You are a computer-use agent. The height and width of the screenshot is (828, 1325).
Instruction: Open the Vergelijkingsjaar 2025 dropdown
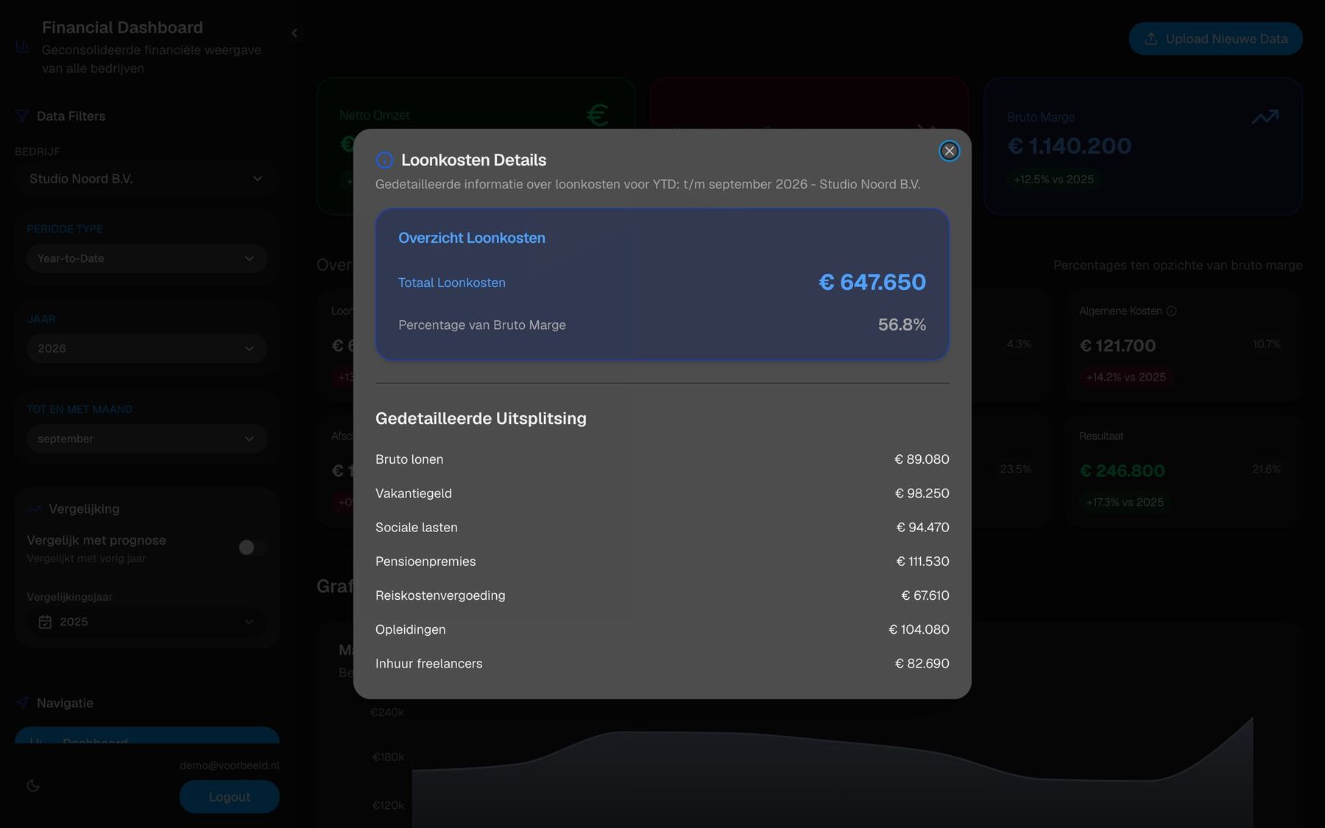(146, 622)
